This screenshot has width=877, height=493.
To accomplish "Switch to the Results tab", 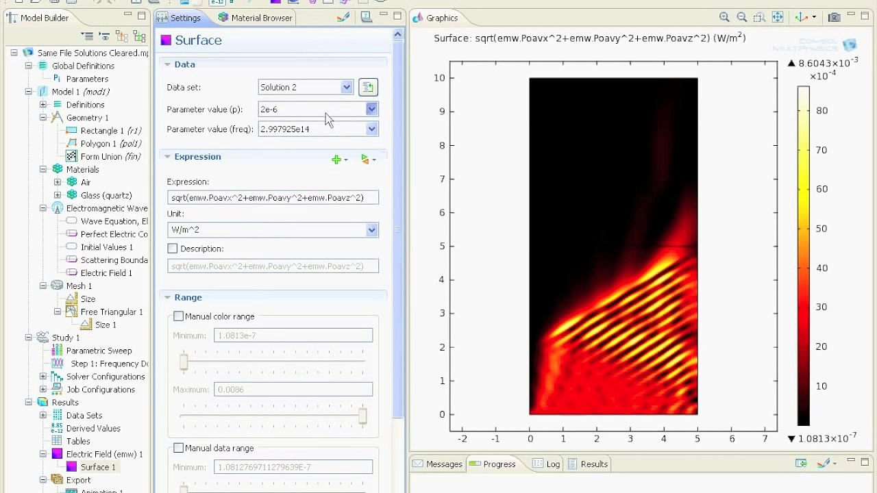I will [587, 464].
